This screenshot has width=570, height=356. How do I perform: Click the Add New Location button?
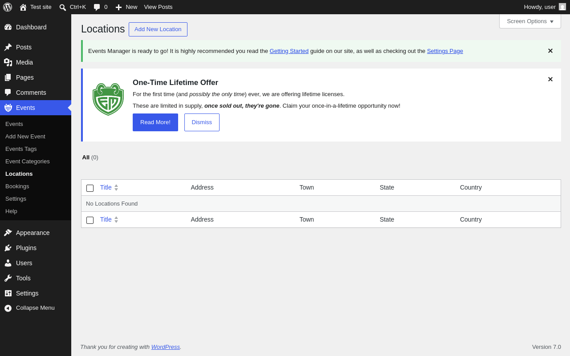(158, 29)
